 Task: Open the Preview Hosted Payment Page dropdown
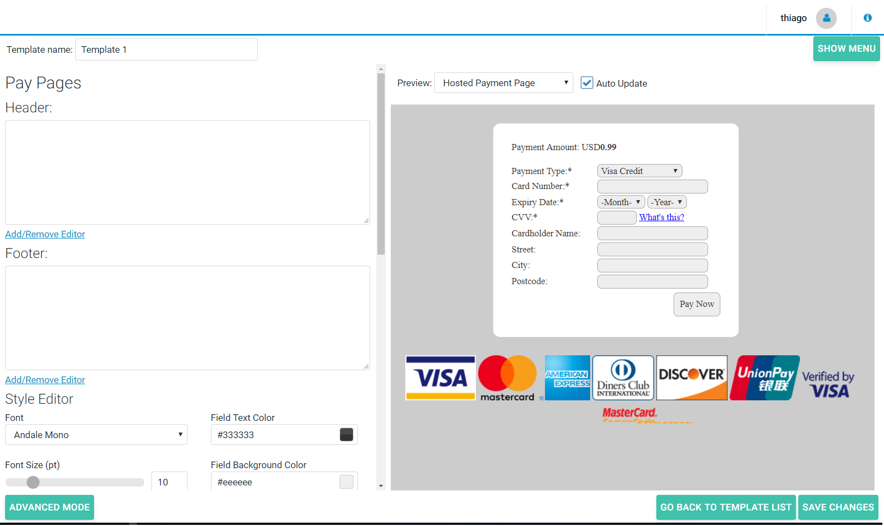[x=503, y=83]
